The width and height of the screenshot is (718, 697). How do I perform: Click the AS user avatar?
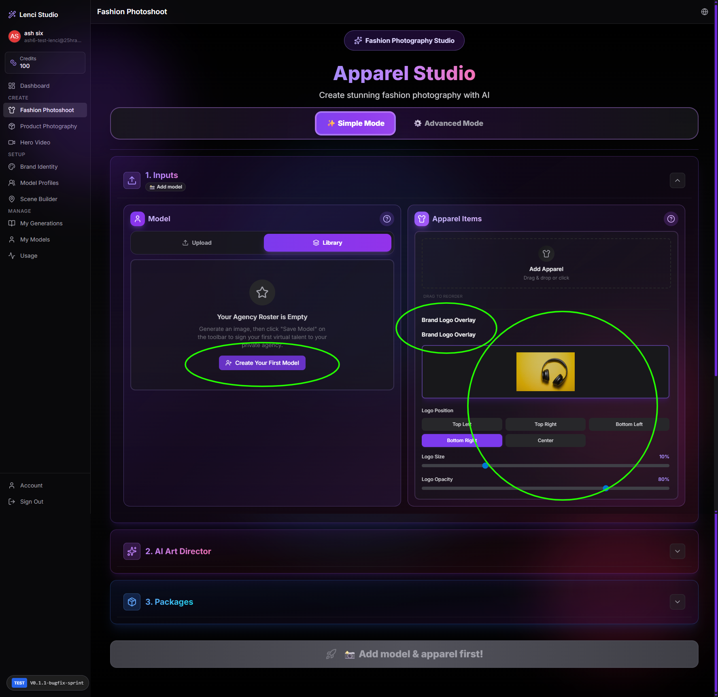[15, 36]
